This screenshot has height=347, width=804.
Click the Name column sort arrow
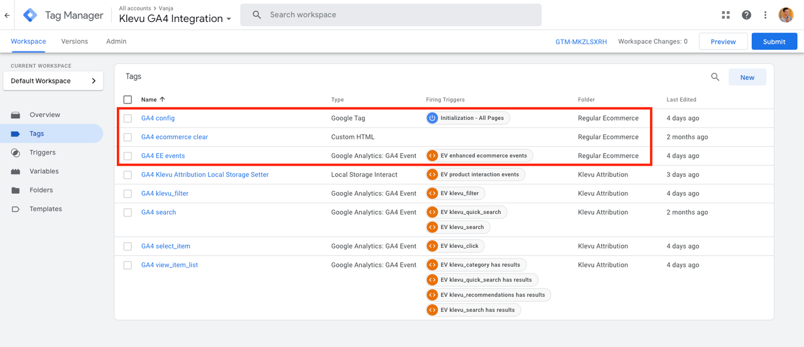coord(163,99)
